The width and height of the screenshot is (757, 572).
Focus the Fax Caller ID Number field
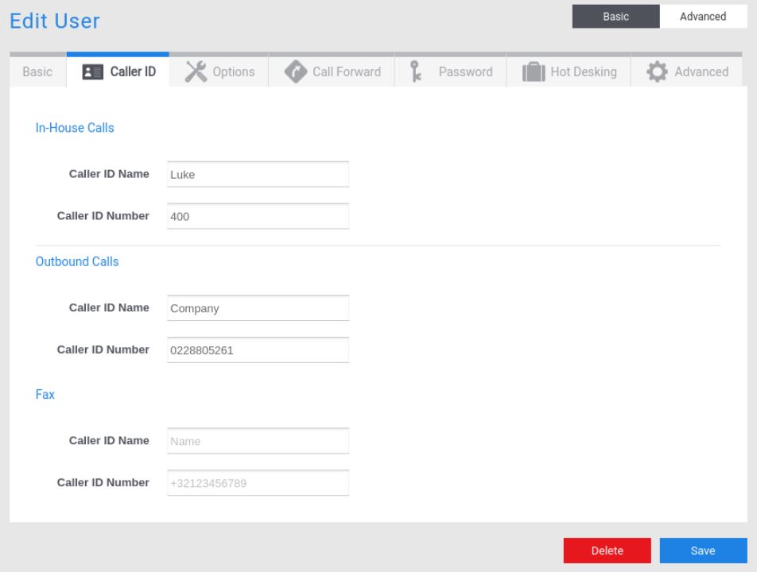pyautogui.click(x=258, y=483)
